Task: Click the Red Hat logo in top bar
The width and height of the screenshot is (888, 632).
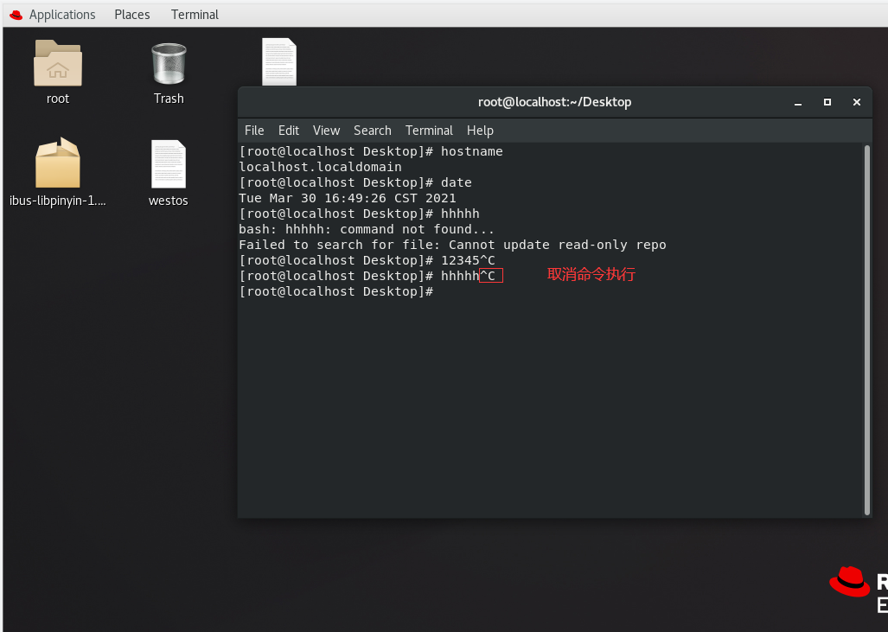Action: click(x=16, y=15)
